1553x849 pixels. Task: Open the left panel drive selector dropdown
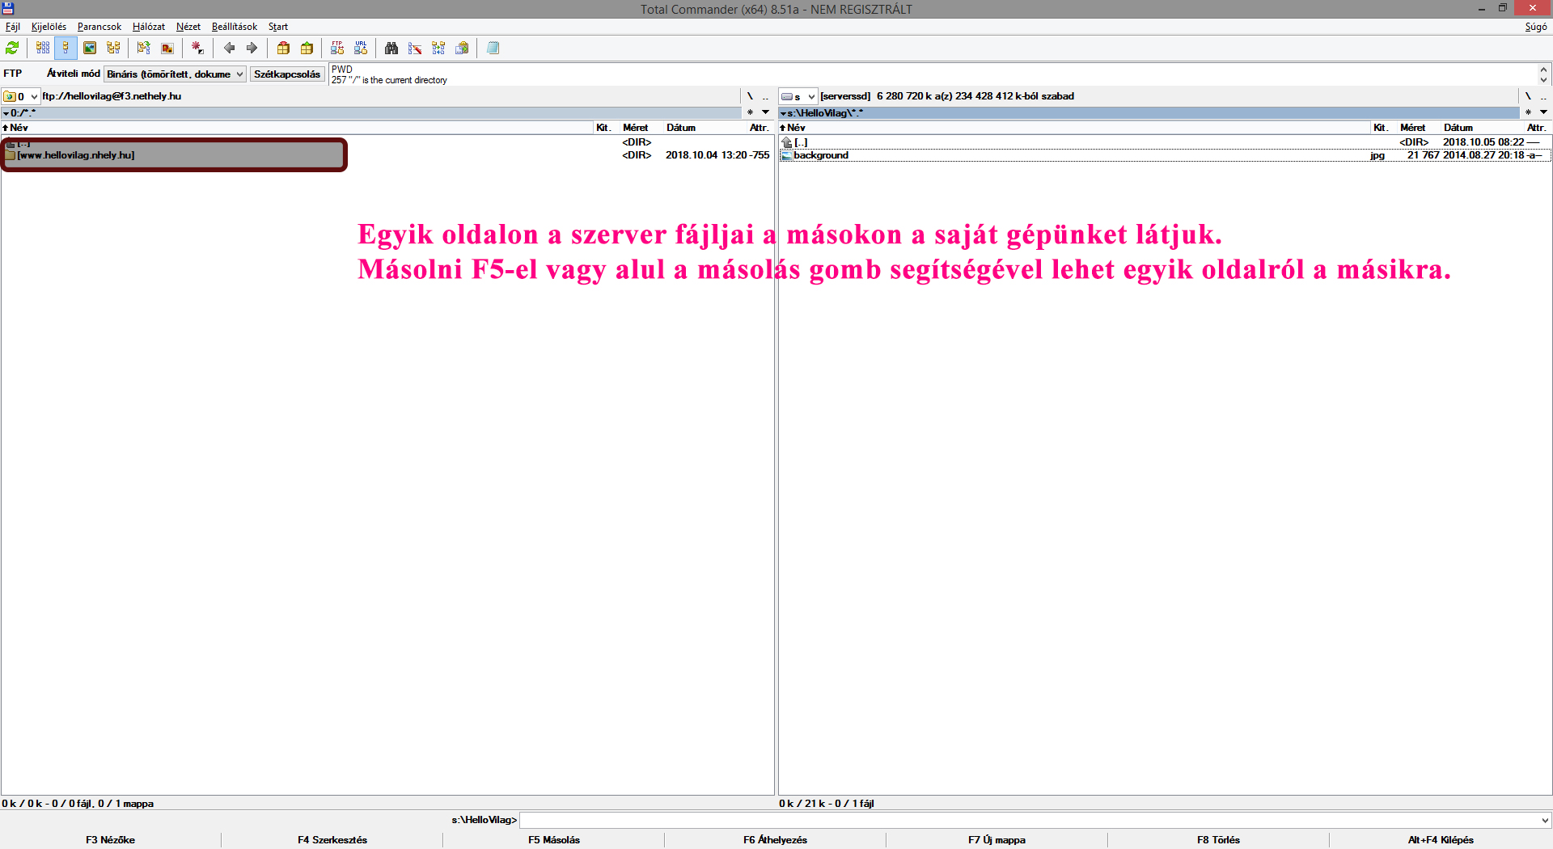click(x=22, y=96)
